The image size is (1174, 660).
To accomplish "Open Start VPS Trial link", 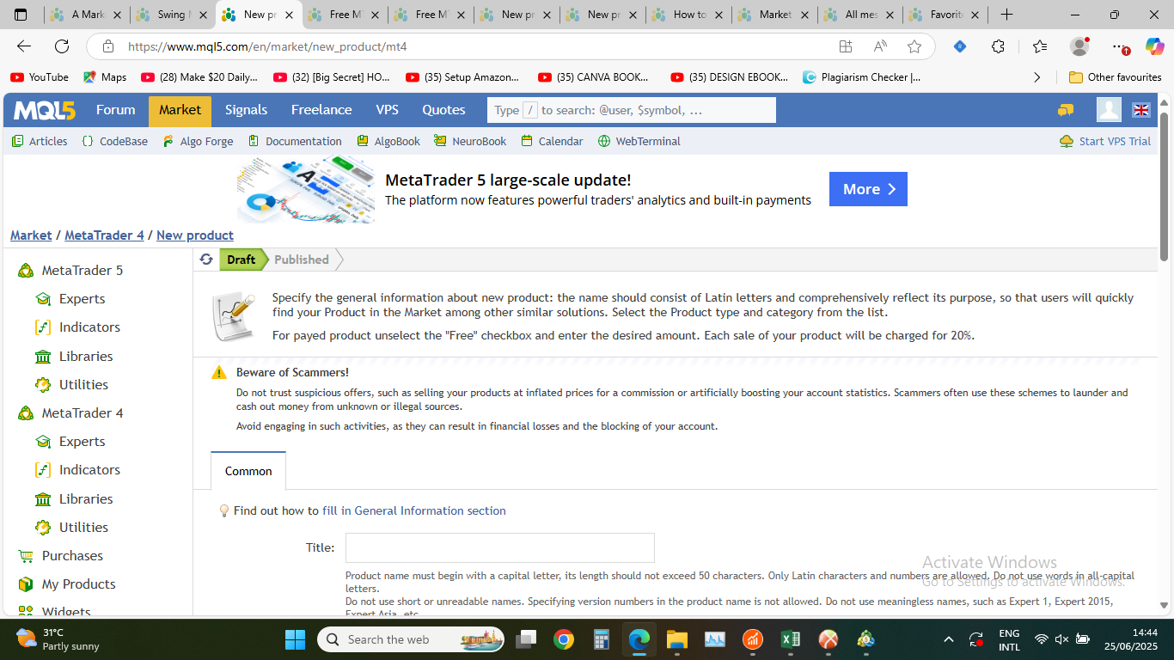I will (1115, 141).
